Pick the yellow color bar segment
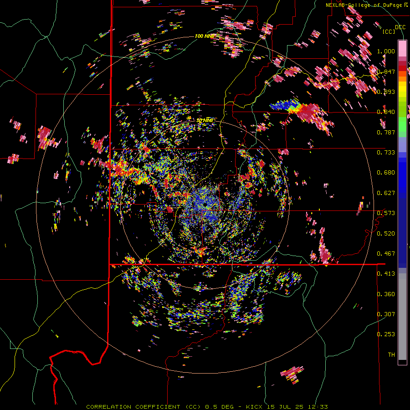This screenshot has height=410, width=410. [402, 89]
